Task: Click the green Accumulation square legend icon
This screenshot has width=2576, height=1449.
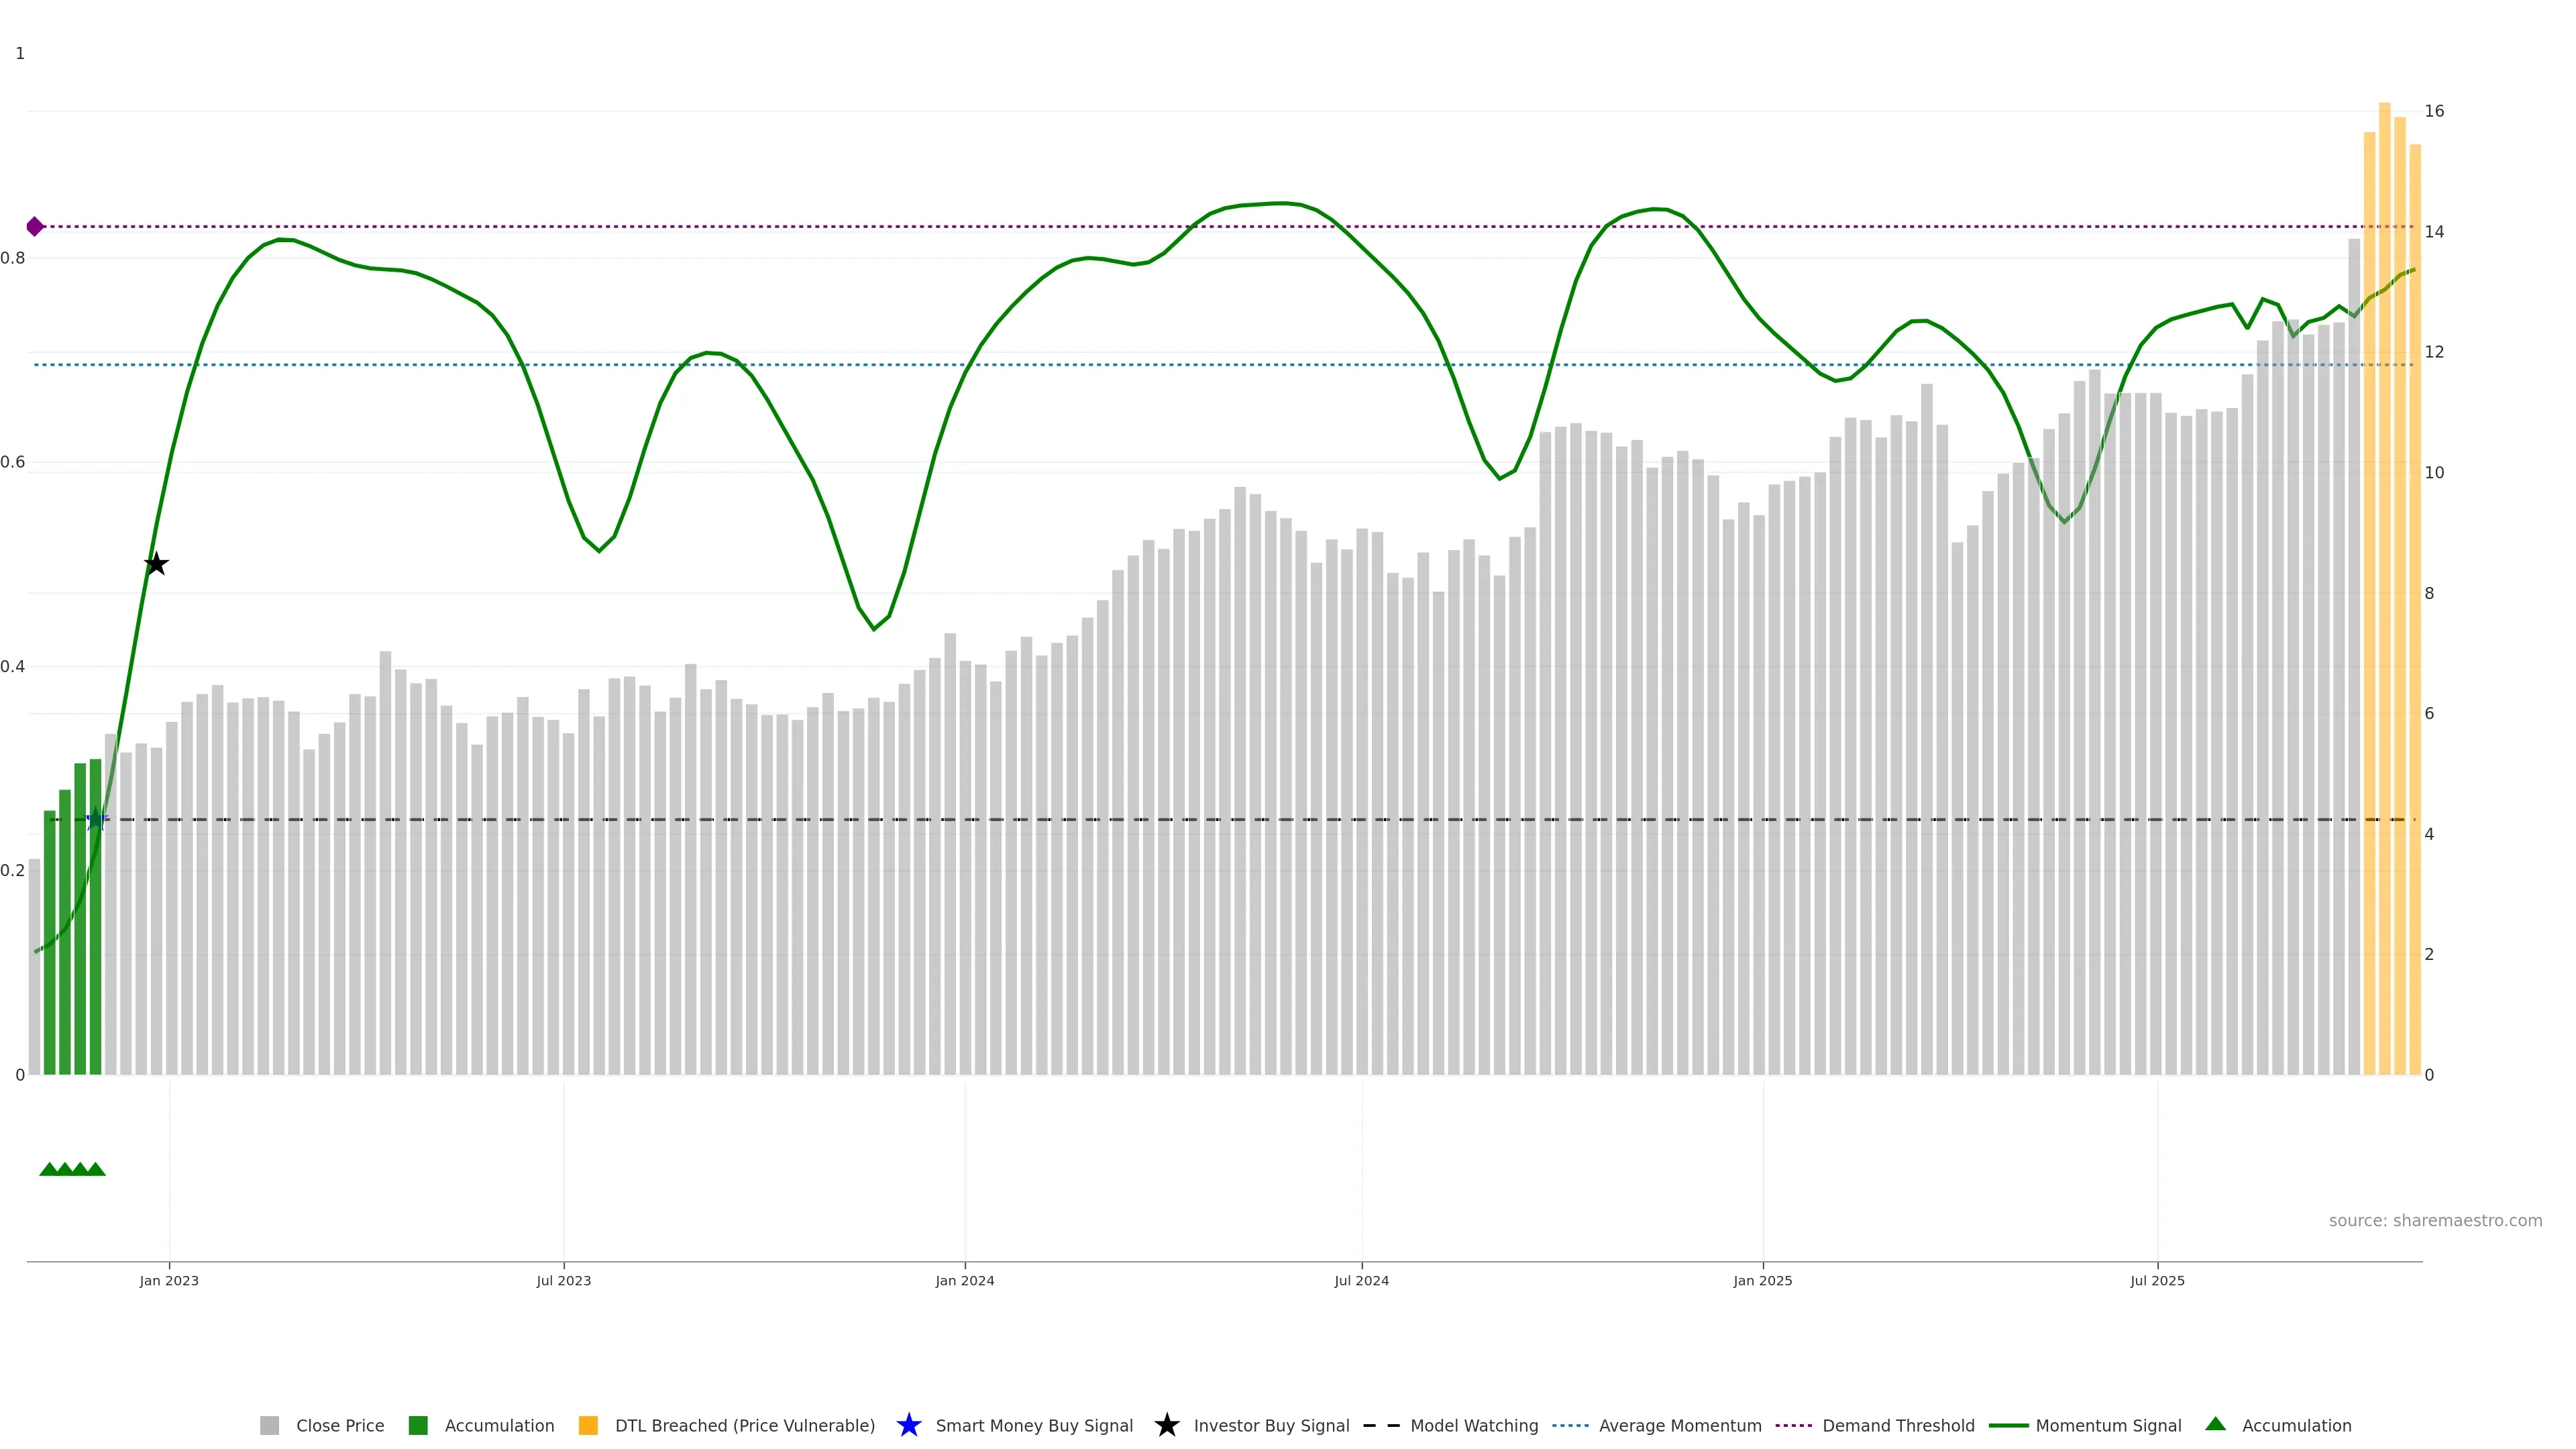Action: pos(418,1425)
